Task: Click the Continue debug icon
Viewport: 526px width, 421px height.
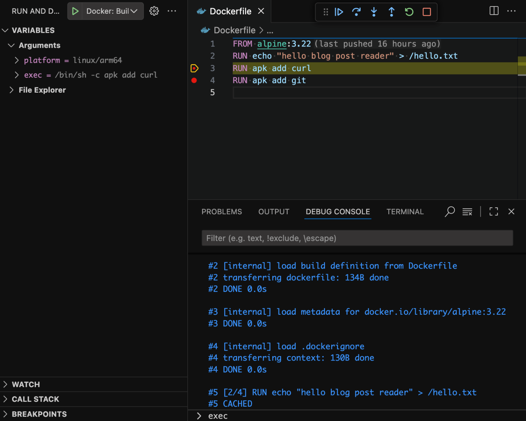Action: click(x=339, y=12)
